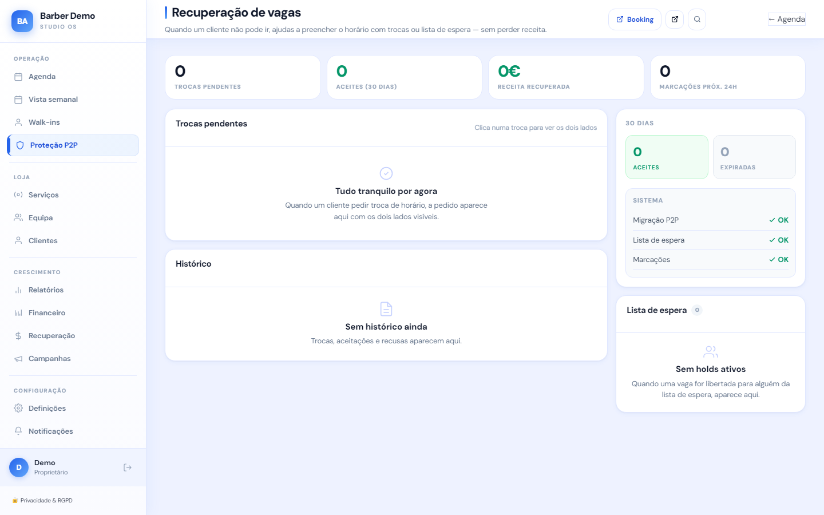Click the Lista de espera count badge
This screenshot has height=515, width=824.
tap(697, 310)
